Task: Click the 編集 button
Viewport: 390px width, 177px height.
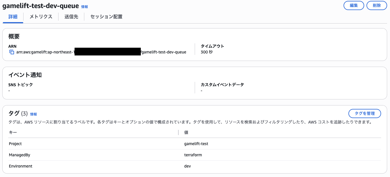Action: [x=354, y=5]
